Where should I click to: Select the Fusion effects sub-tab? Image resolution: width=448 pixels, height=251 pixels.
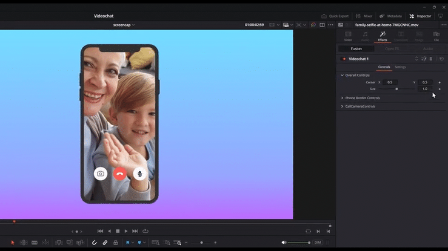tap(356, 49)
